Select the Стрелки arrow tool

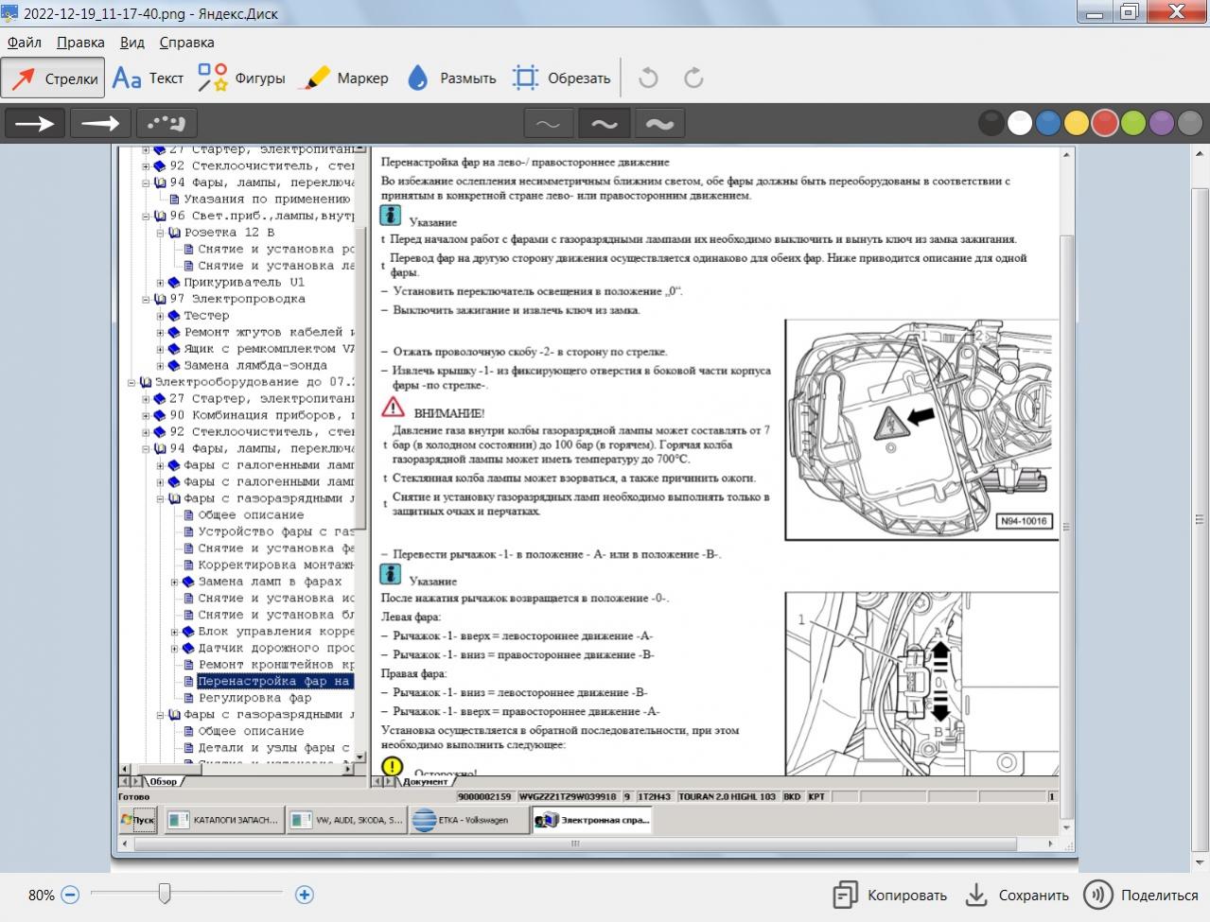click(53, 78)
